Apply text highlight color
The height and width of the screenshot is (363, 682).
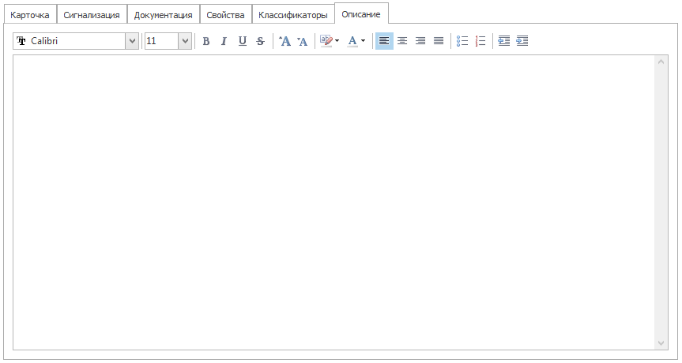326,41
